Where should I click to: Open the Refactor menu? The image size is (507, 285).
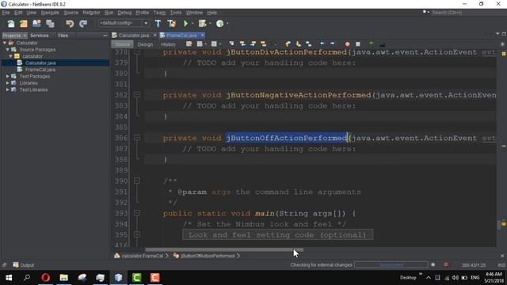(x=91, y=13)
